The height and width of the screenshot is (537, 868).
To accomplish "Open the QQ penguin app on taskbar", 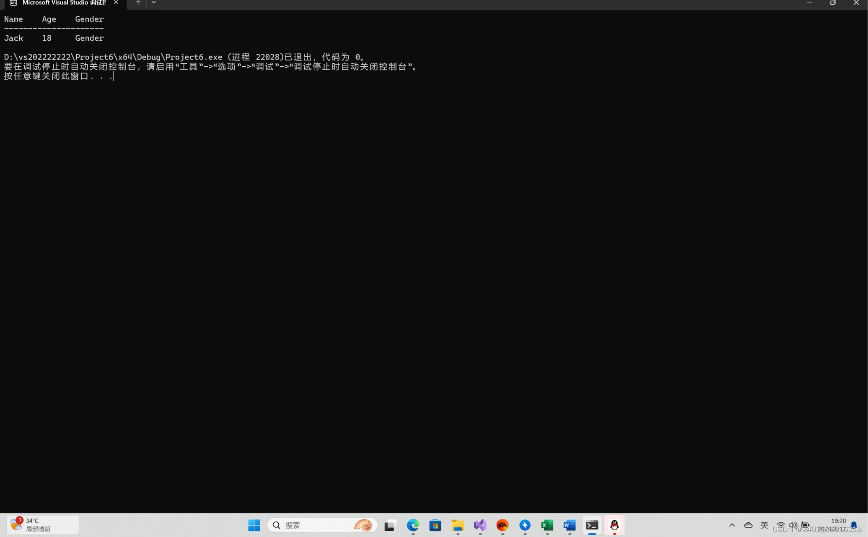I will pos(614,525).
